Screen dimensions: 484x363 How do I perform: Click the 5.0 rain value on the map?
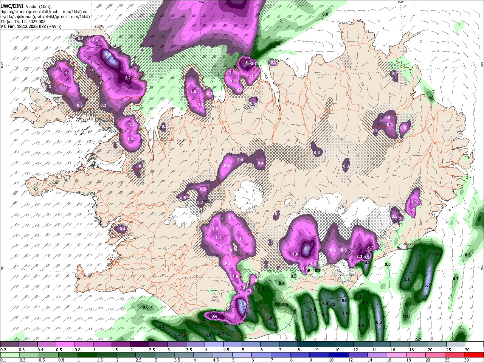pyautogui.click(x=344, y=301)
